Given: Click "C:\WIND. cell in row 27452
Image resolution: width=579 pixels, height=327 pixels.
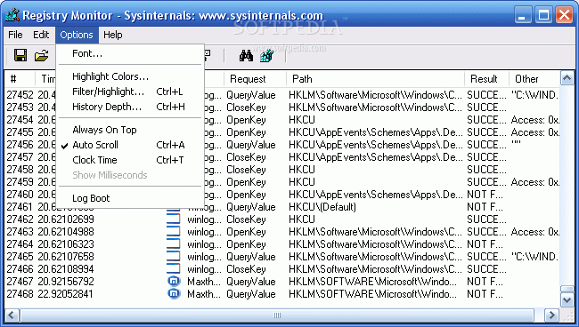Looking at the screenshot, I should (x=535, y=95).
